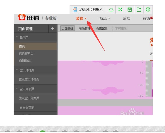Switch to 布局管理 tab
The height and width of the screenshot is (133, 165).
(x=85, y=28)
